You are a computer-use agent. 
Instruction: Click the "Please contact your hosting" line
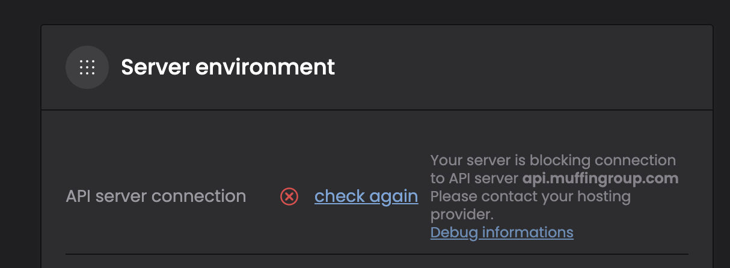click(x=530, y=196)
